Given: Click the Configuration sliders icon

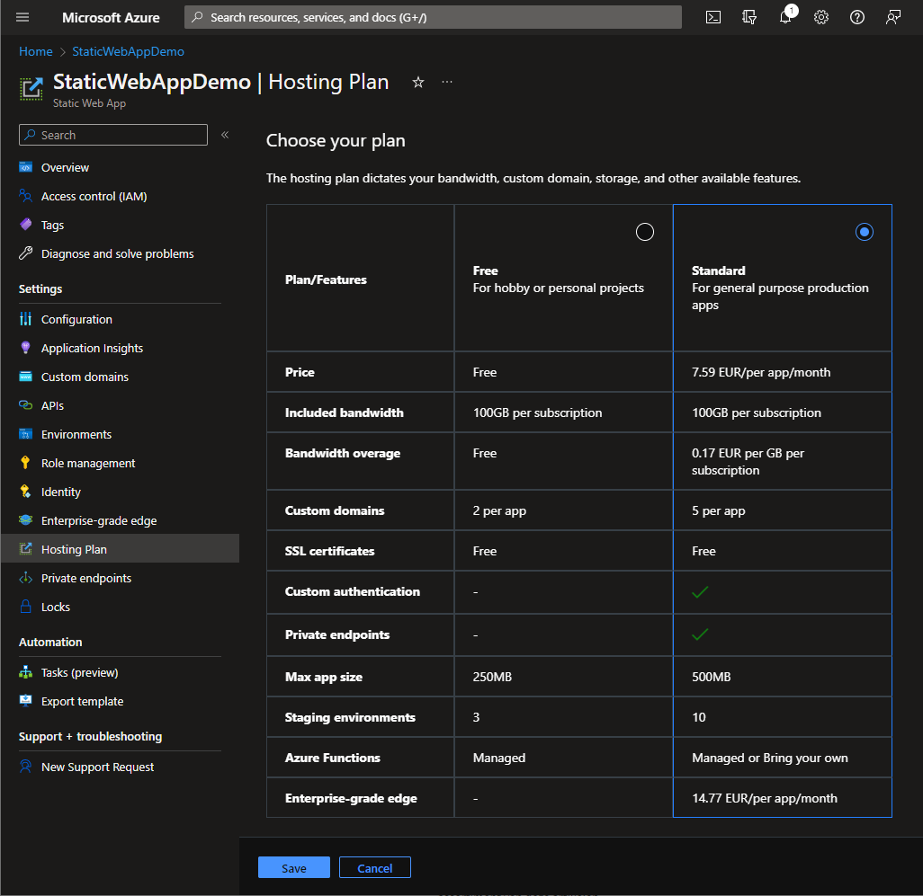Looking at the screenshot, I should (25, 319).
